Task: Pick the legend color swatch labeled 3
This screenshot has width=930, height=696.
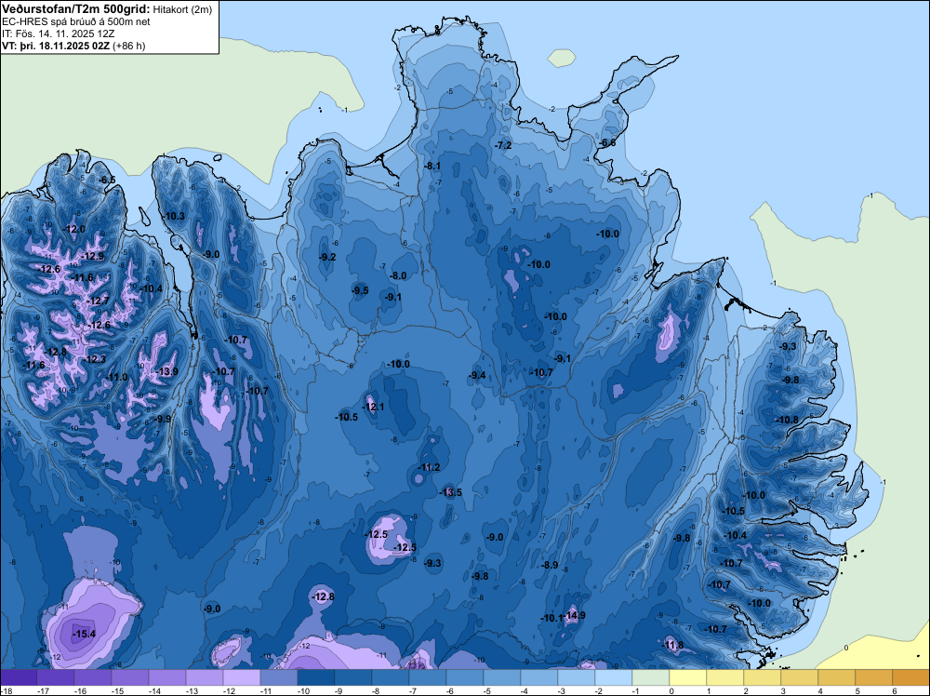Action: coord(800,677)
